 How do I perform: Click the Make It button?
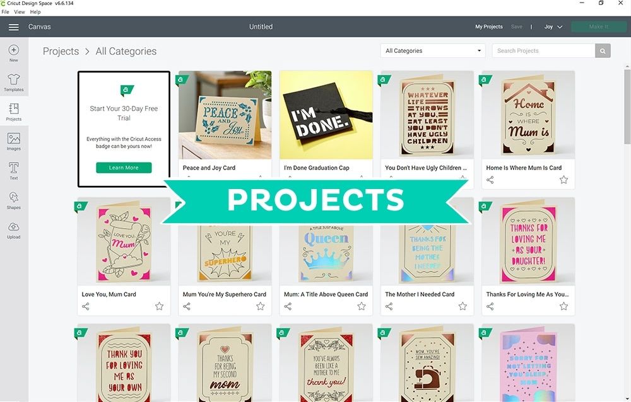599,27
